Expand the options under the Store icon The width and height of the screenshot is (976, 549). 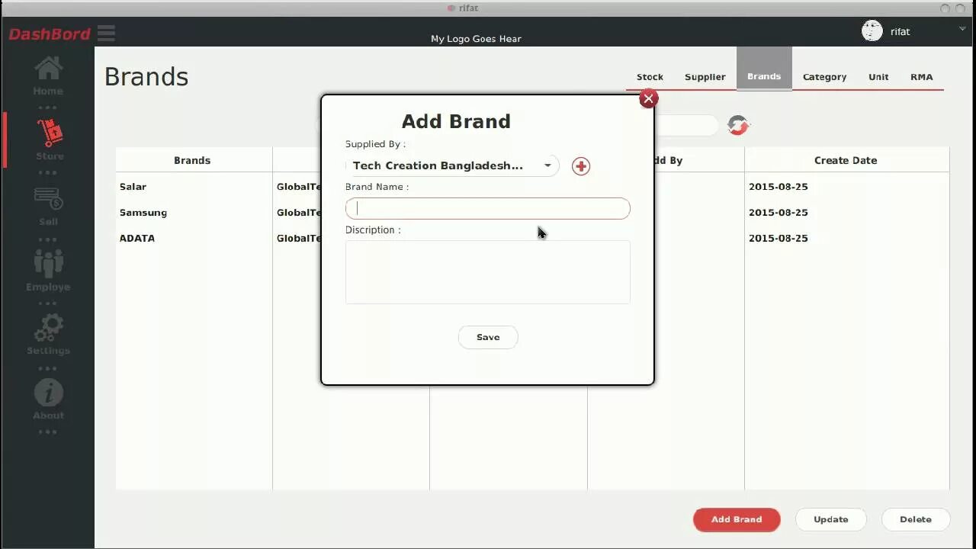point(47,172)
